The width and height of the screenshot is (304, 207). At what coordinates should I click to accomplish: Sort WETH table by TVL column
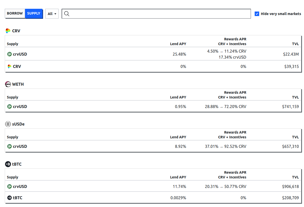(295, 97)
